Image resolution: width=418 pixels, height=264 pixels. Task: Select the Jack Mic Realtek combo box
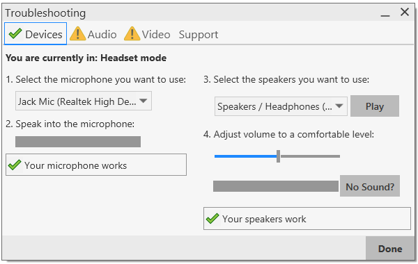tap(84, 101)
